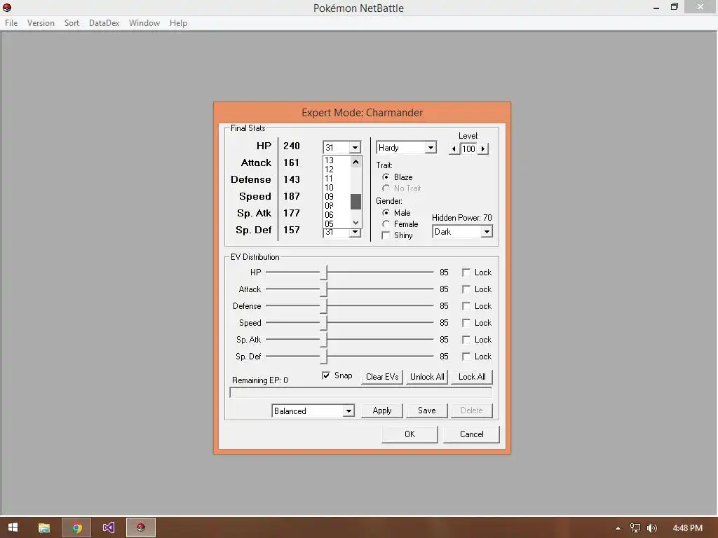This screenshot has height=538, width=718.
Task: Open the File menu
Action: tap(11, 23)
